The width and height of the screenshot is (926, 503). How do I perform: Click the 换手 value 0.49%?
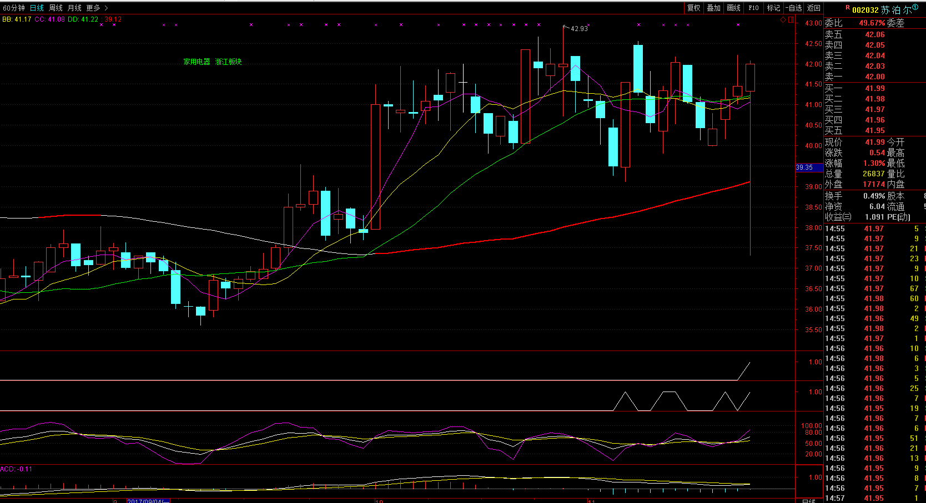(x=874, y=196)
